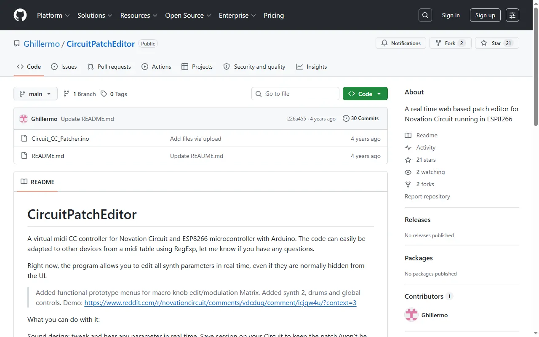Screen dimensions: 539x337
Task: Click the '4 years ago' timestamp for Circuit_CC_Patcher.ino
Action: pyautogui.click(x=366, y=139)
